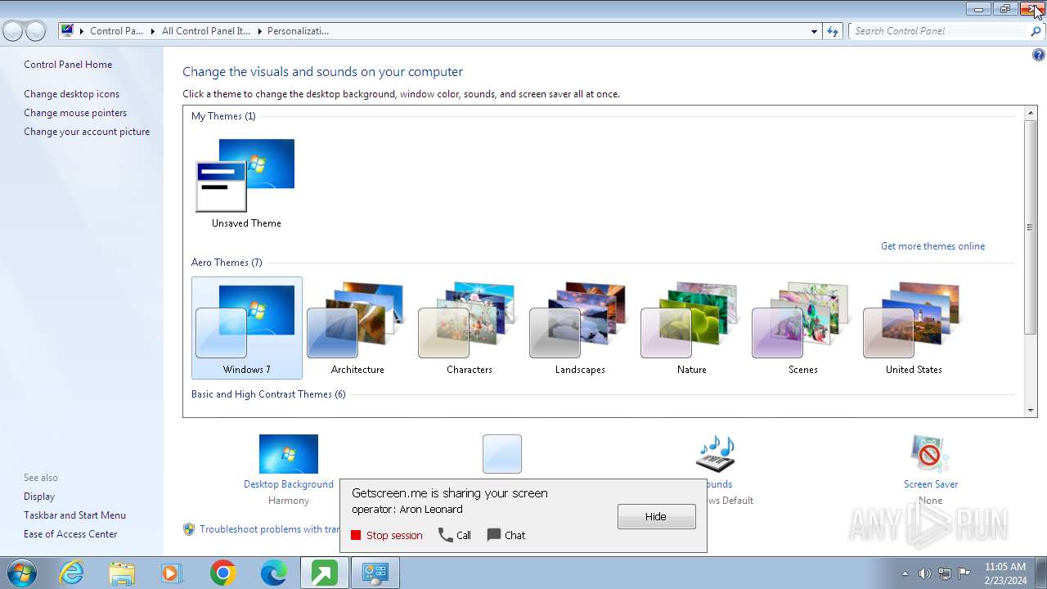
Task: Apply the Architecture theme
Action: pyautogui.click(x=357, y=328)
